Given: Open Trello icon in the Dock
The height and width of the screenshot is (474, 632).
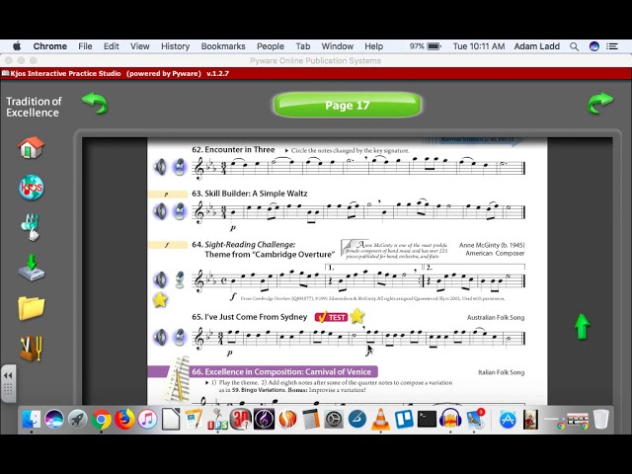Looking at the screenshot, I should click(x=404, y=419).
